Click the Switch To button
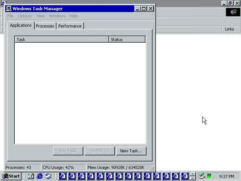The image size is (241, 181). (99, 151)
